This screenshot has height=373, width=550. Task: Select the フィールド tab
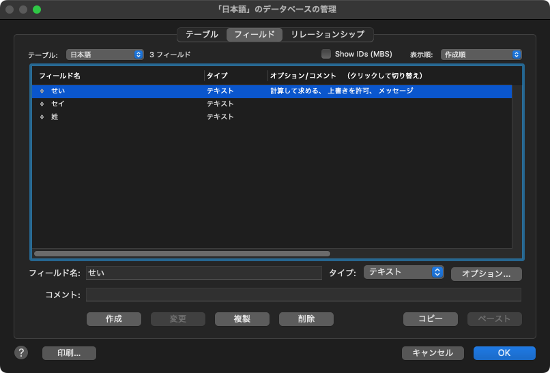[255, 35]
